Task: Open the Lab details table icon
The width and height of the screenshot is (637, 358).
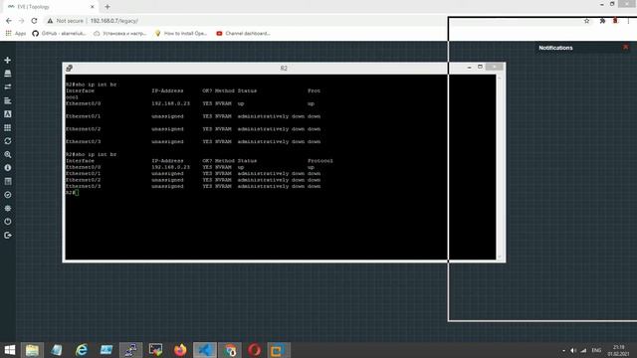Action: tap(8, 181)
